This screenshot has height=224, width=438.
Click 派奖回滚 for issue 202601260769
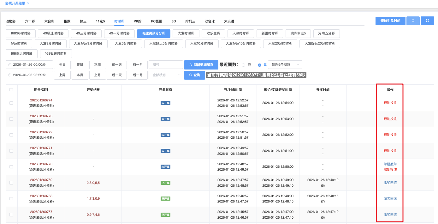390,183
